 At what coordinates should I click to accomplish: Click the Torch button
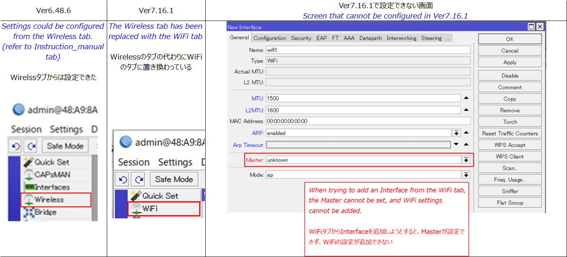(510, 122)
